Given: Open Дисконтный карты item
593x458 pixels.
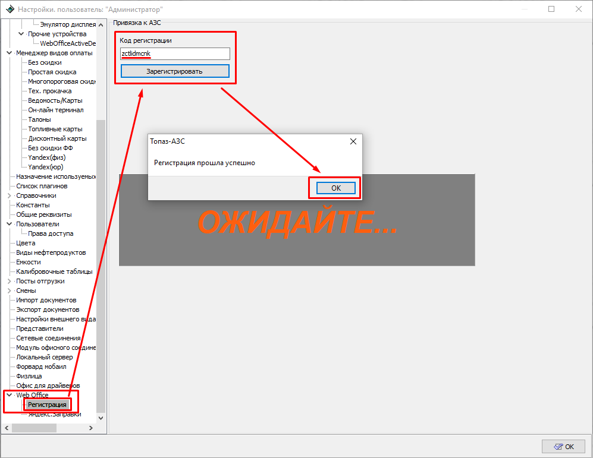Looking at the screenshot, I should point(57,138).
